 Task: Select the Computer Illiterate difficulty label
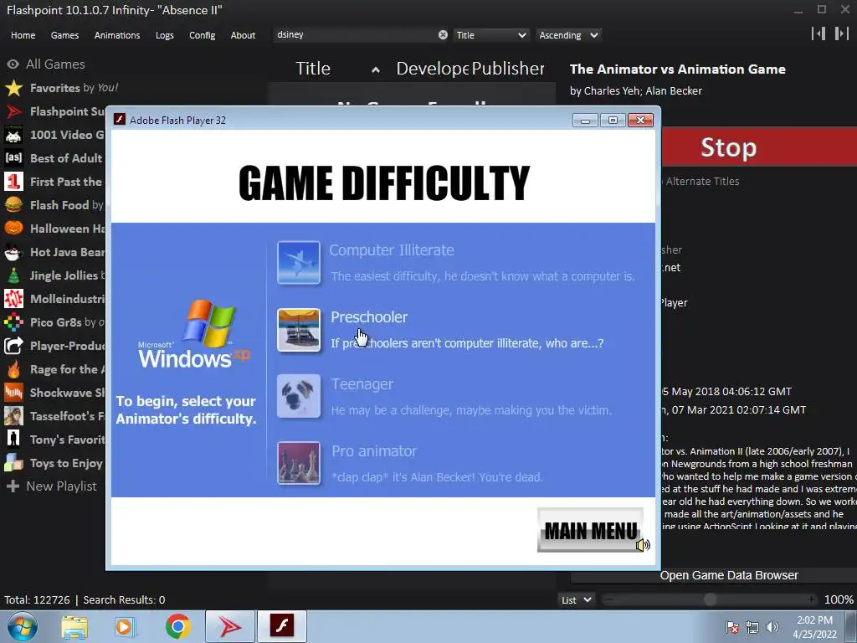pyautogui.click(x=392, y=249)
